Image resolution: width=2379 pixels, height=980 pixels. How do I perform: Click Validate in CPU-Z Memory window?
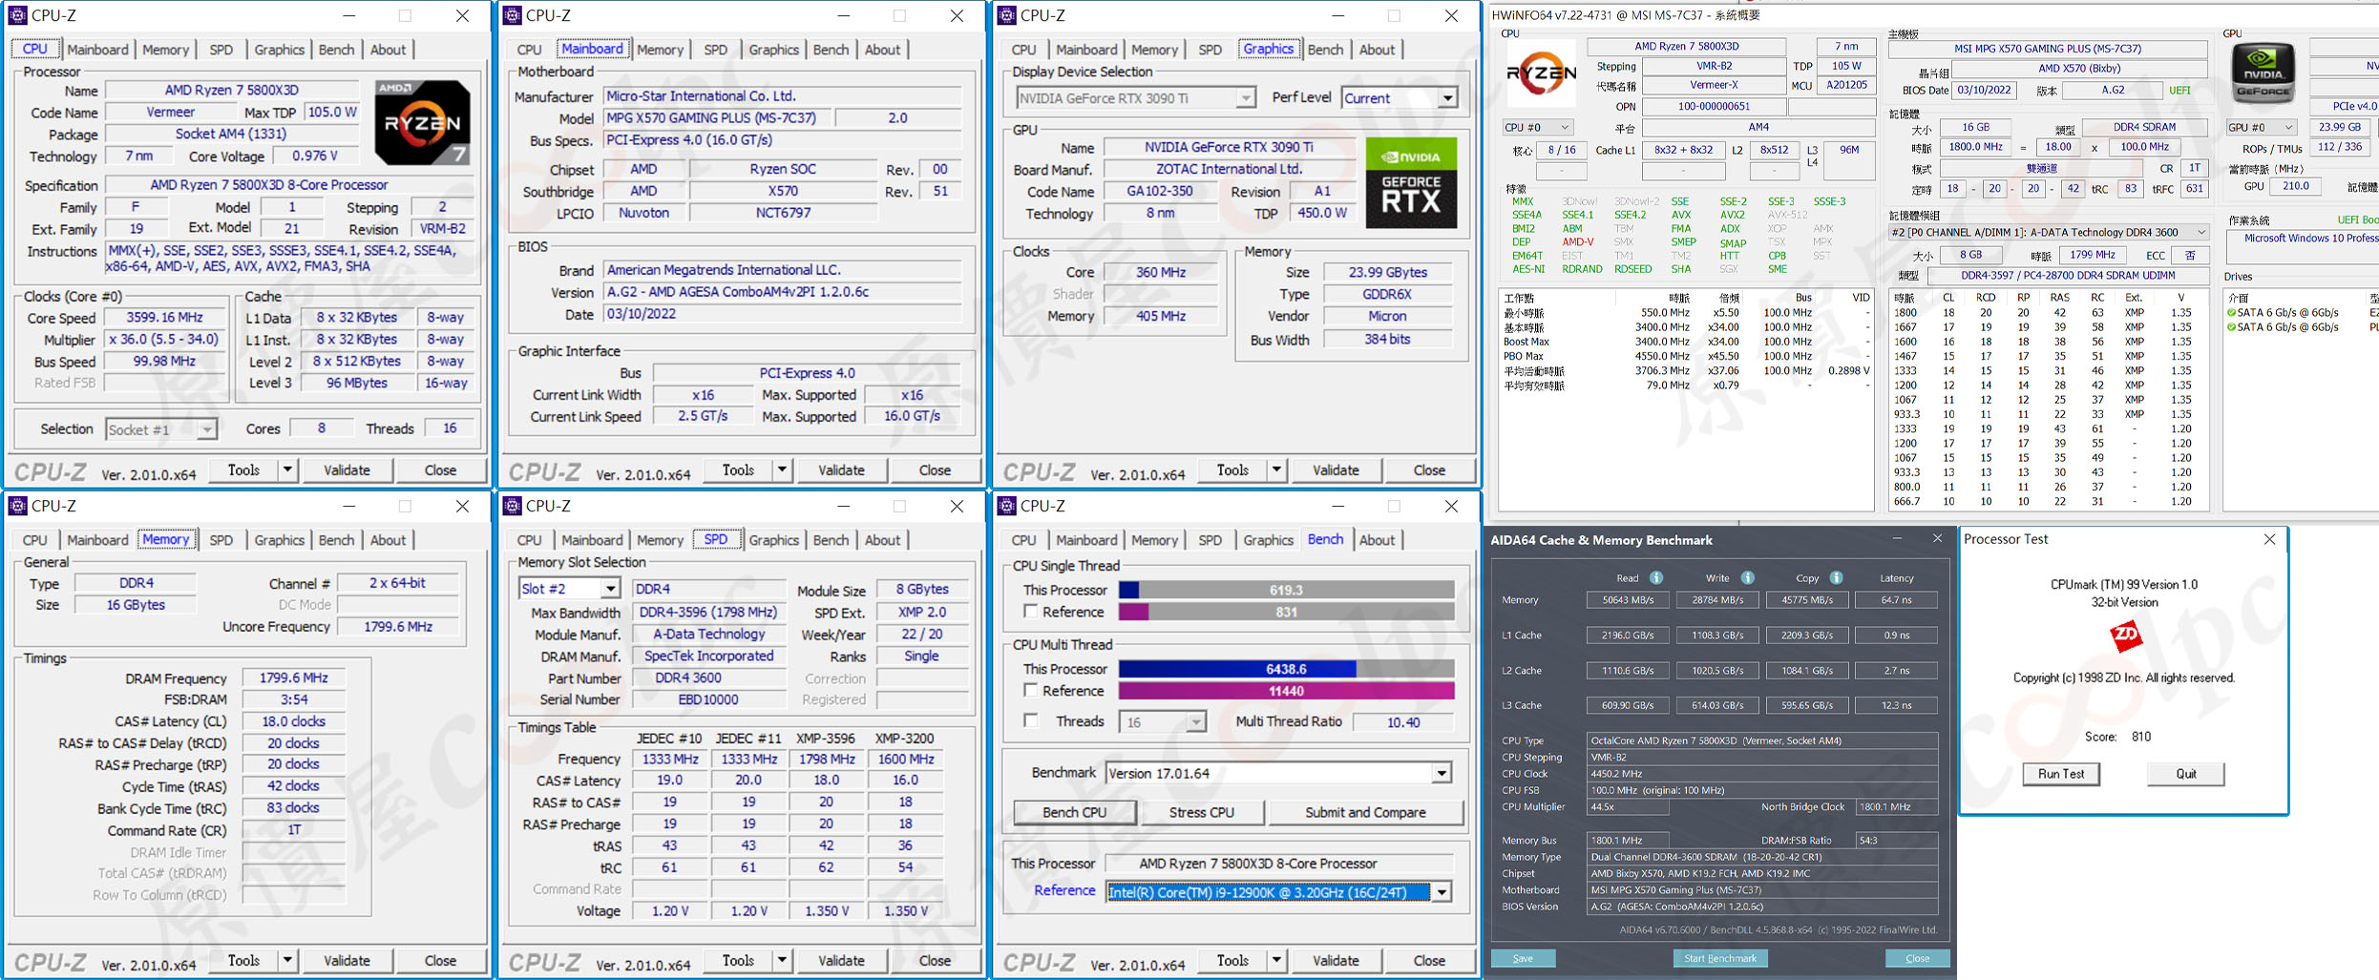[x=347, y=960]
